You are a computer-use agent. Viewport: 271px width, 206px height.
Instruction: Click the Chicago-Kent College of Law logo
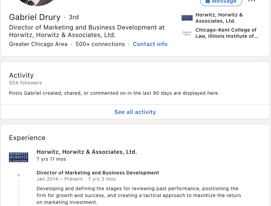[x=187, y=33]
